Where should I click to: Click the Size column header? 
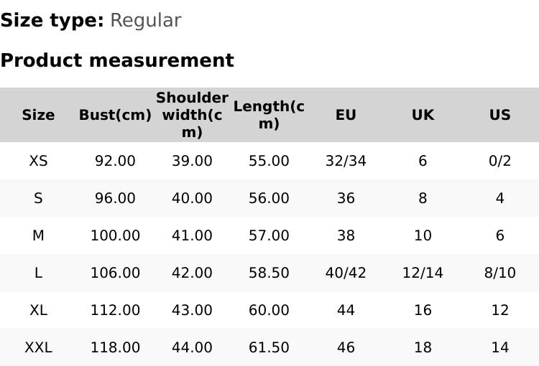pyautogui.click(x=38, y=115)
